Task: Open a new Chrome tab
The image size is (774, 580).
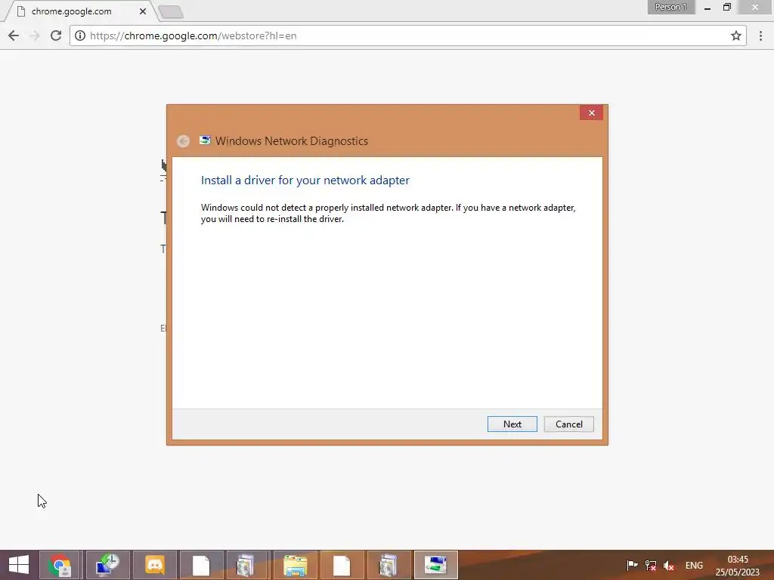Action: pos(172,12)
